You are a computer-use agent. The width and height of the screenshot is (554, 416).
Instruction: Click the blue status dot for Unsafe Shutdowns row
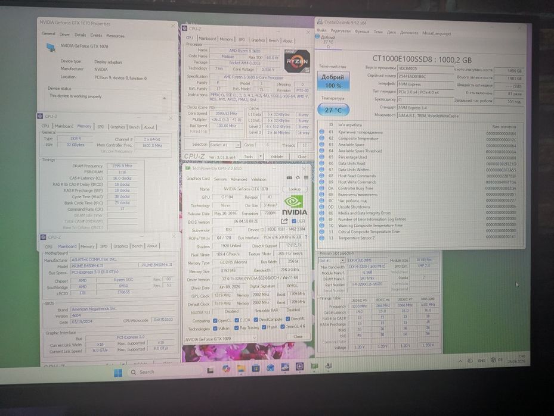click(322, 207)
